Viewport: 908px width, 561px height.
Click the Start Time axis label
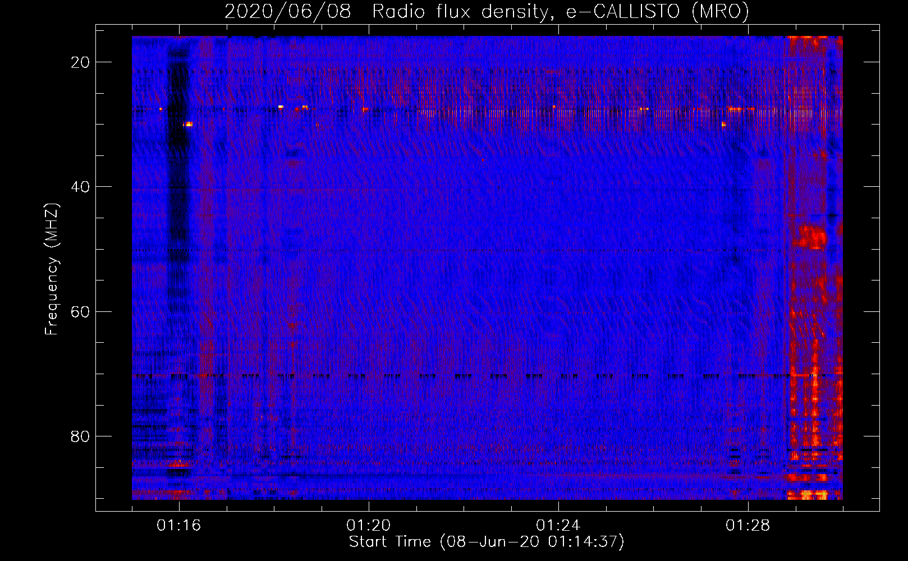click(487, 542)
